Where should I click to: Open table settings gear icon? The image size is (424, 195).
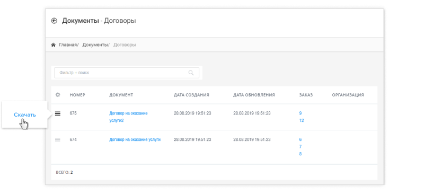pos(58,95)
